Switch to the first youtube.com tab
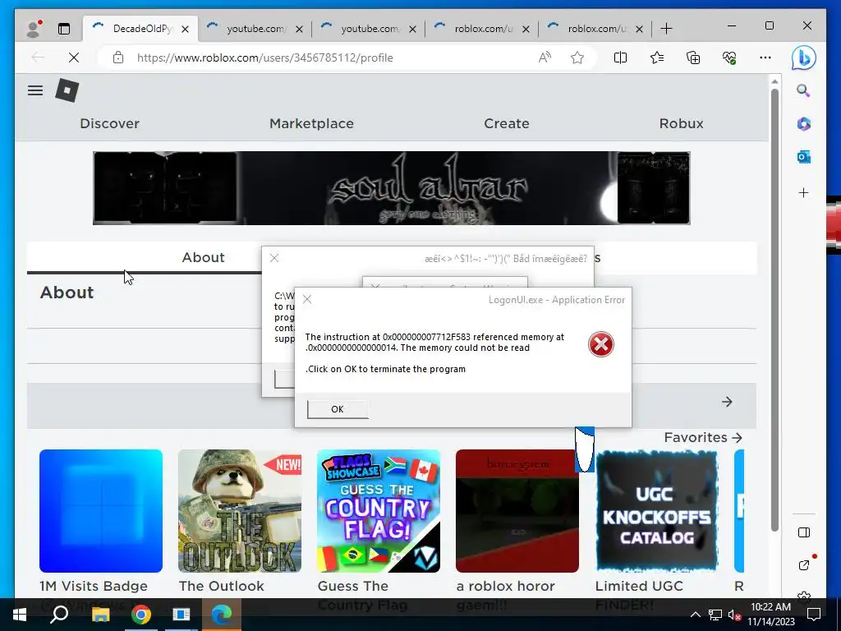This screenshot has height=631, width=841. (x=255, y=29)
